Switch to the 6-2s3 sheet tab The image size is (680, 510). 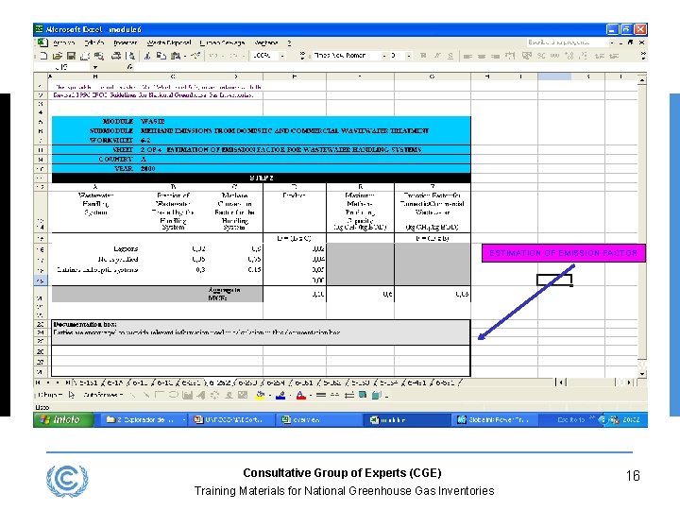tap(247, 382)
